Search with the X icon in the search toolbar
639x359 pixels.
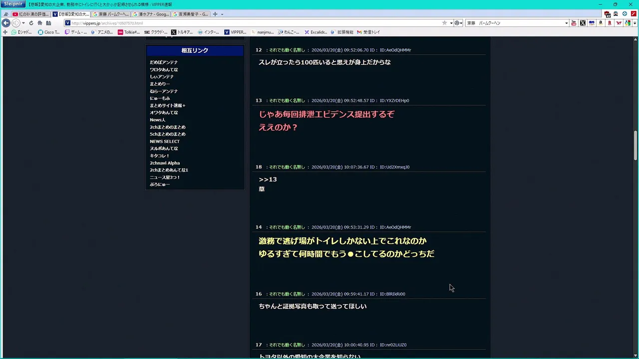[583, 23]
